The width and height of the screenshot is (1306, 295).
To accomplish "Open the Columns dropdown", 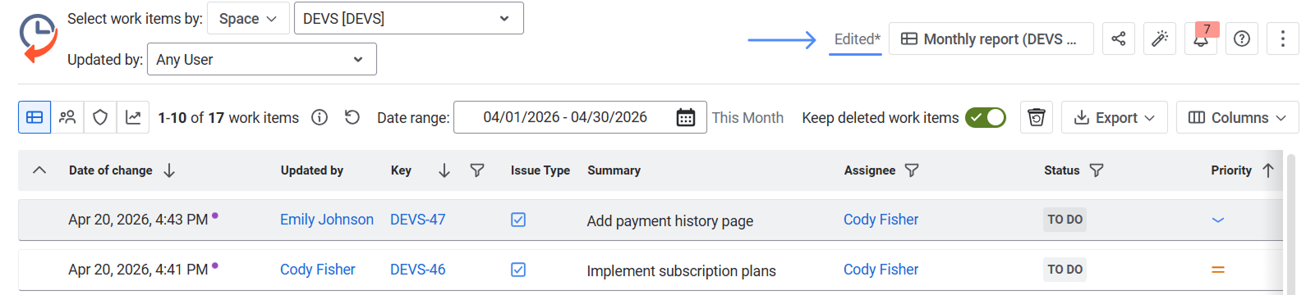I will pyautogui.click(x=1238, y=117).
